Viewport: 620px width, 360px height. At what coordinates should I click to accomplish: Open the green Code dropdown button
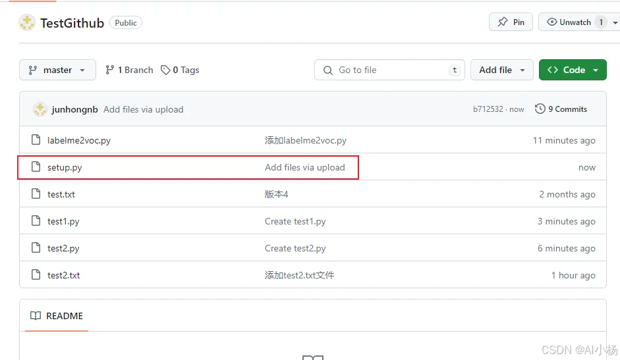coord(573,70)
